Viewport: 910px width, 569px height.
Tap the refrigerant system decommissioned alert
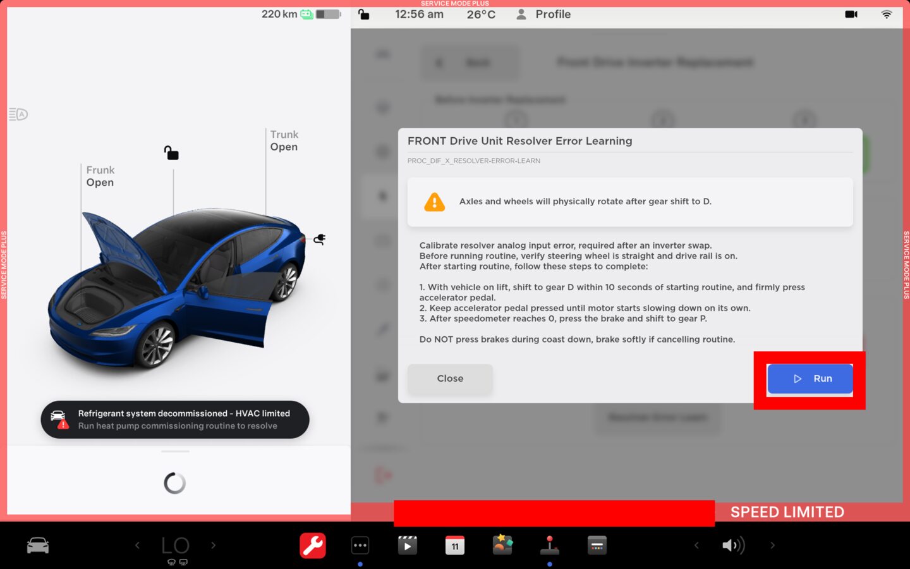click(175, 420)
